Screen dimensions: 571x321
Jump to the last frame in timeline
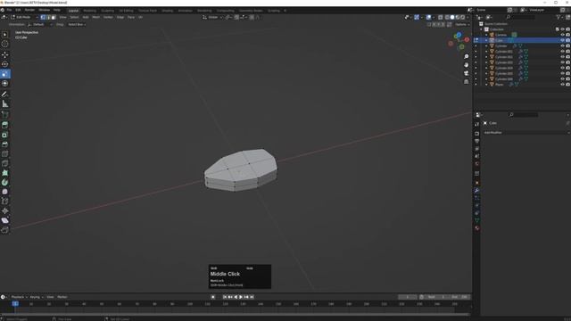click(252, 297)
